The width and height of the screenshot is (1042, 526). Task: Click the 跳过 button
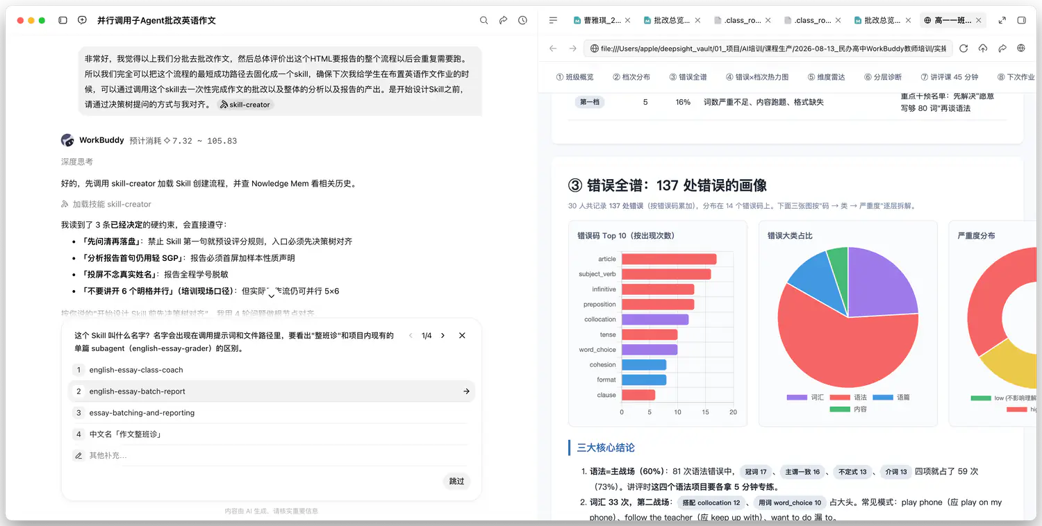click(456, 481)
